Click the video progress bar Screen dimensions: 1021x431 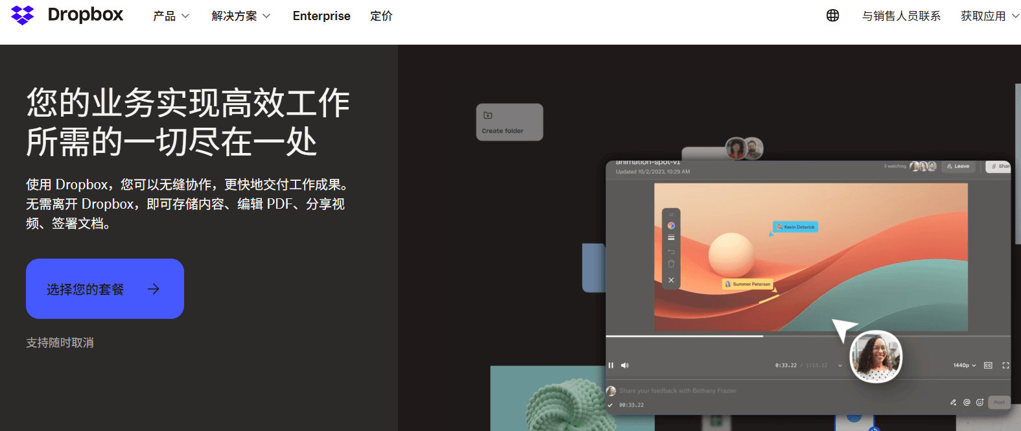(808, 336)
